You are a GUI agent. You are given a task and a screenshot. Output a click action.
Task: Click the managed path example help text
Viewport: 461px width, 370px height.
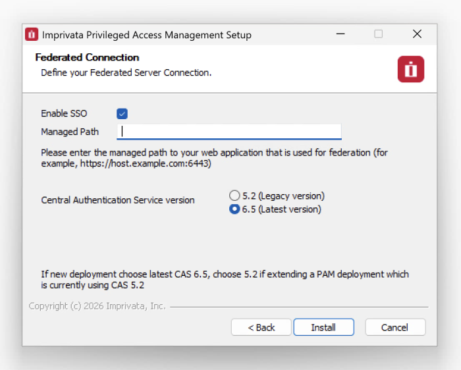point(214,158)
